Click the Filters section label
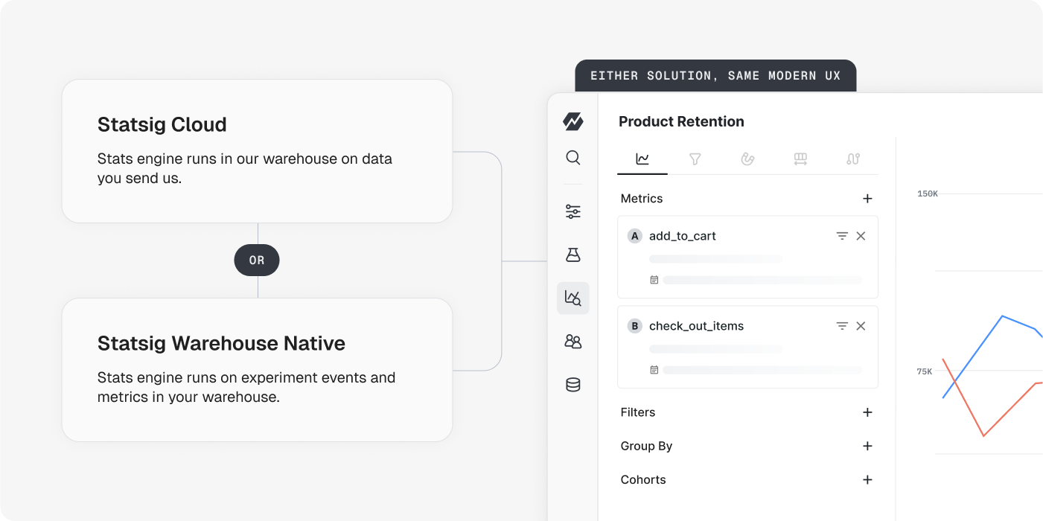This screenshot has height=521, width=1043. [638, 412]
